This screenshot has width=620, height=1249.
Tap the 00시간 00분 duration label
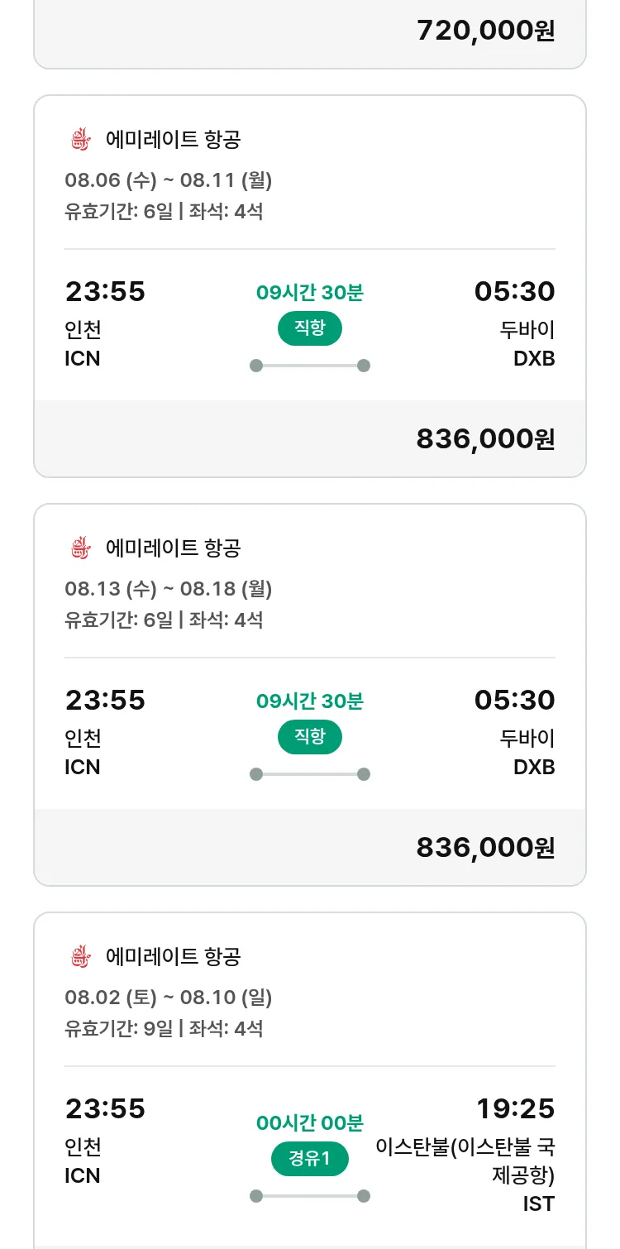310,1123
